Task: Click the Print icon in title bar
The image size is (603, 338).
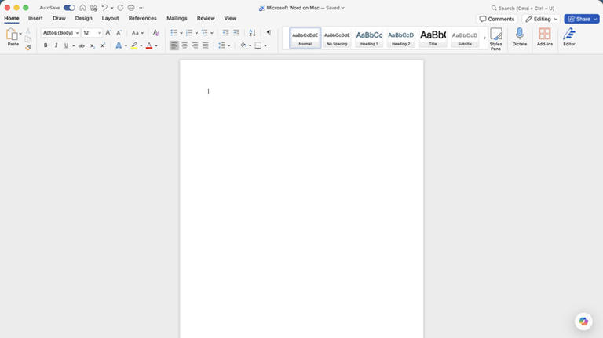Action: 131,8
